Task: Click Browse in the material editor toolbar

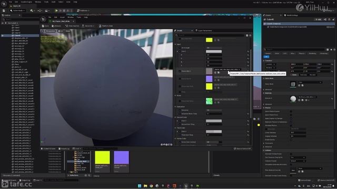Action: (x=56, y=26)
